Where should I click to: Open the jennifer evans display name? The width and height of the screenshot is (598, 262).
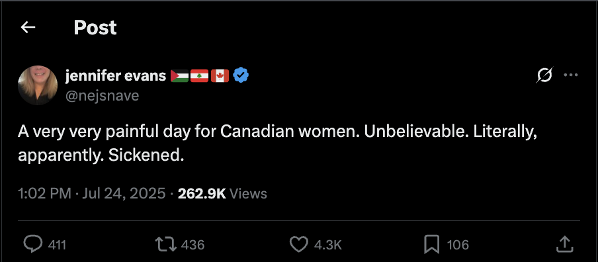[x=116, y=76]
